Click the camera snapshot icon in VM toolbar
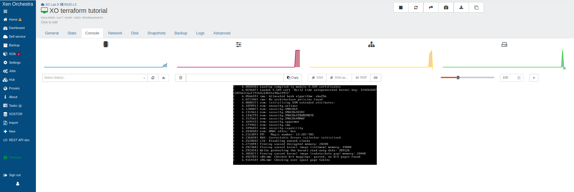574x192 pixels. (446, 7)
